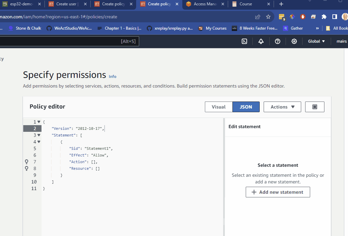Switch to the Visual editor tab
This screenshot has width=348, height=236.
tap(219, 107)
